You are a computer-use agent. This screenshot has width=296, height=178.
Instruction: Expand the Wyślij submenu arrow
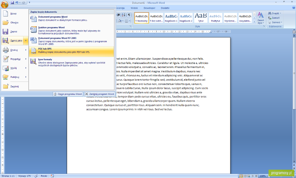26,68
